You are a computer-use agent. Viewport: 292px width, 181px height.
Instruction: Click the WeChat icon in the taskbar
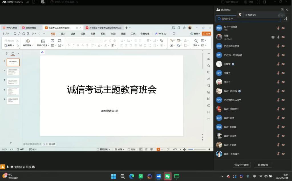pos(168,176)
